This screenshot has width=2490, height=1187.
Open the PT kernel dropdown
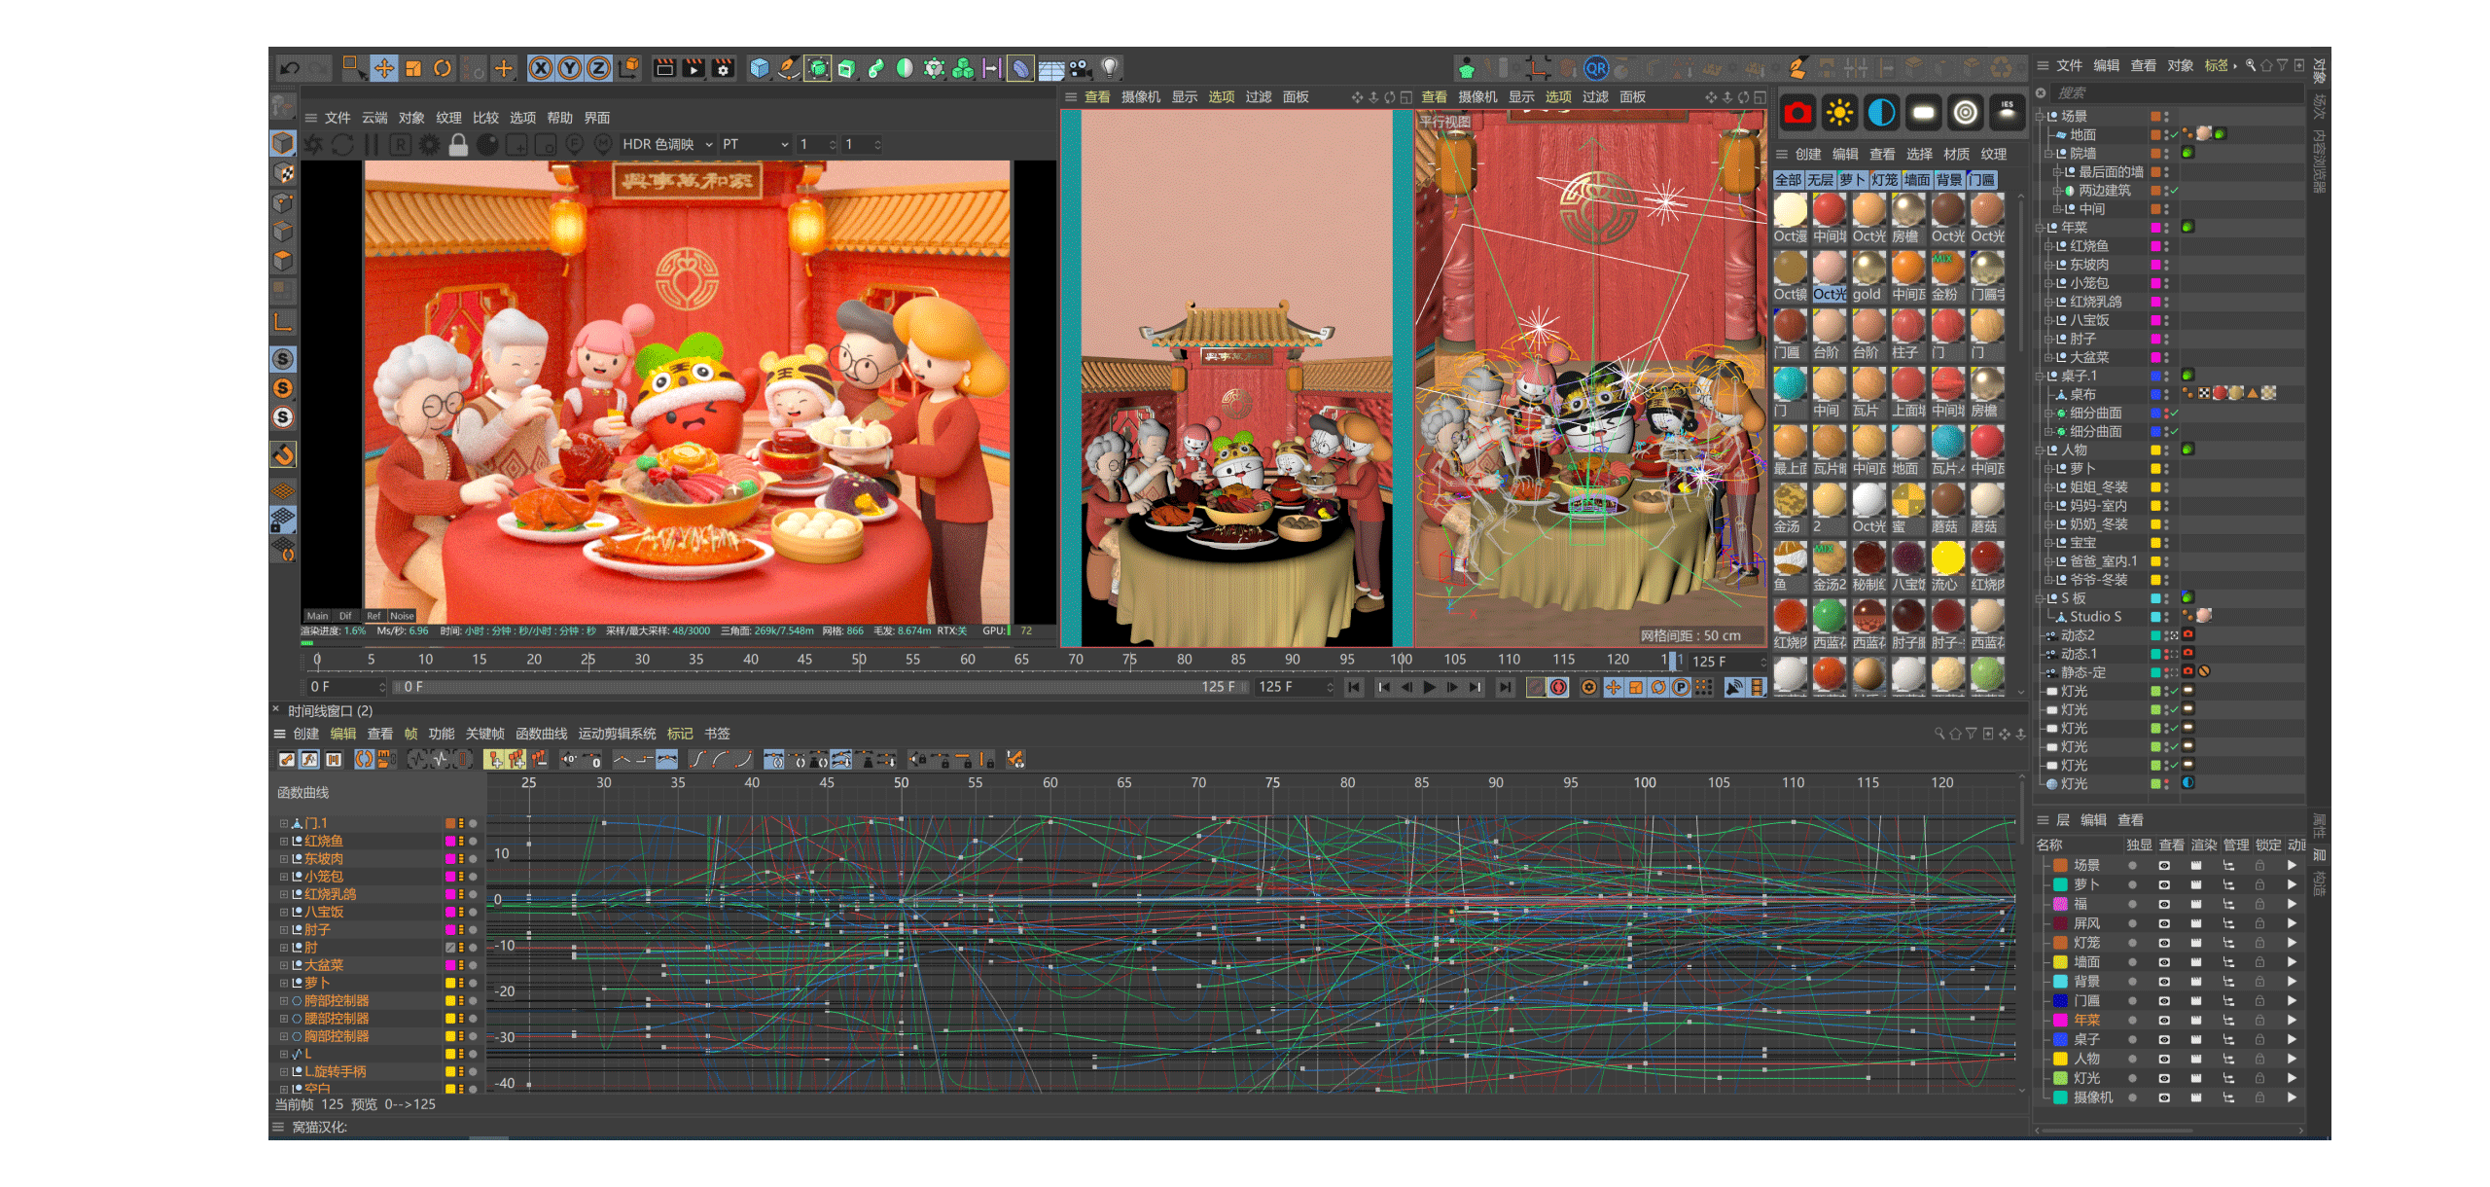pyautogui.click(x=755, y=144)
